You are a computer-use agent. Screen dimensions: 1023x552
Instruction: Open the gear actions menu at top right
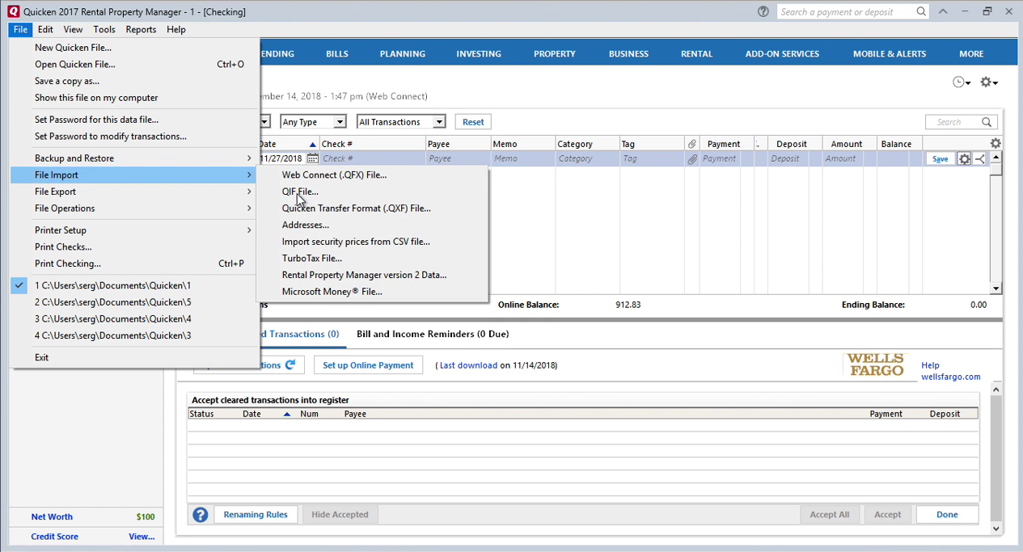coord(988,82)
